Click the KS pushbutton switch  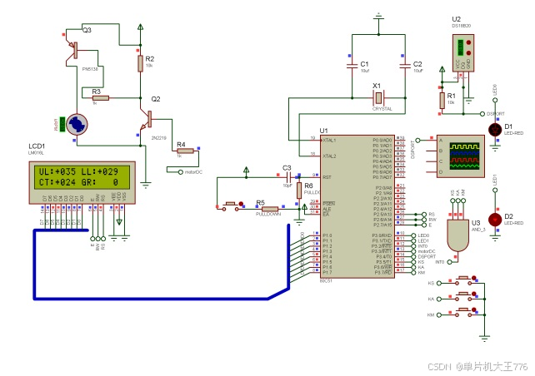(x=463, y=281)
